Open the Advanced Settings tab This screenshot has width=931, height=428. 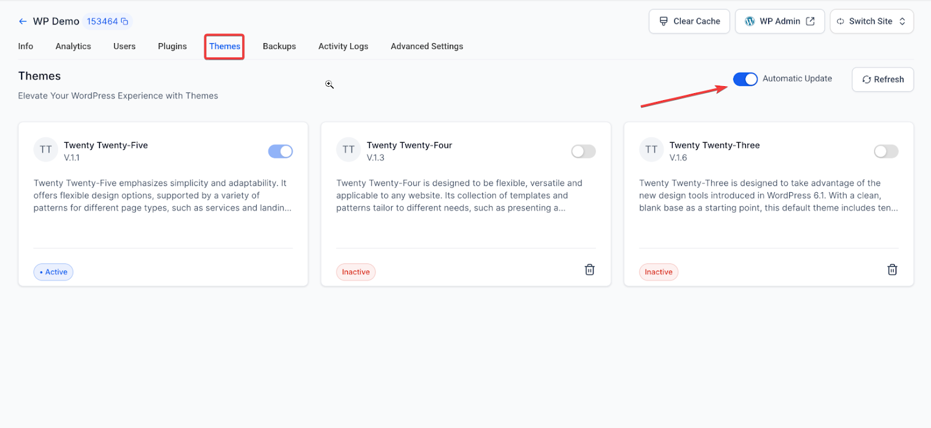(427, 46)
